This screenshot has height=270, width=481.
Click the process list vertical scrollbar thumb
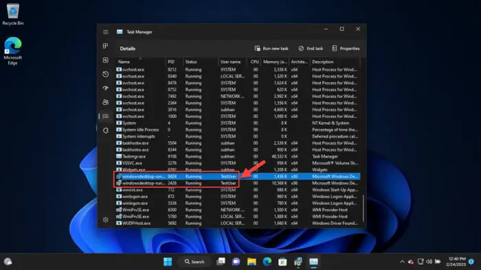363,208
